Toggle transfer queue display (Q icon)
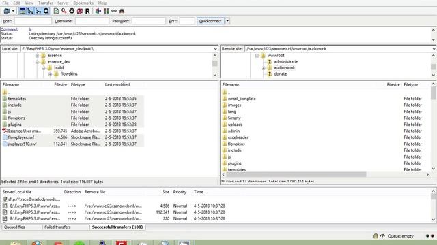This screenshot has width=437, height=245. pyautogui.click(x=46, y=11)
